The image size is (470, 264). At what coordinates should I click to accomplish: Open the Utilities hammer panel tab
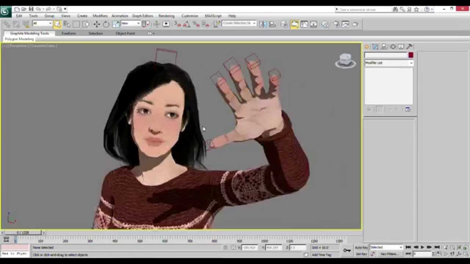pyautogui.click(x=409, y=47)
